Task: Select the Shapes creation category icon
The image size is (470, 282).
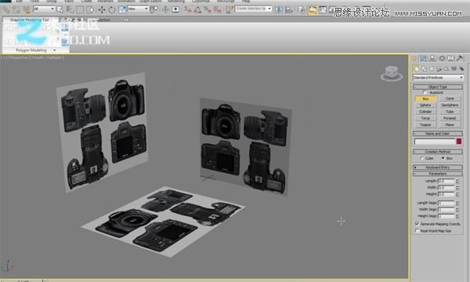Action: (x=424, y=69)
